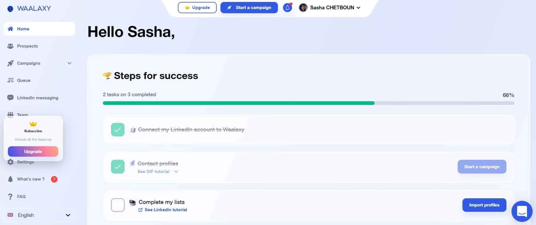This screenshot has width=536, height=225.
Task: Open Queue via its list icon
Action: click(x=10, y=80)
